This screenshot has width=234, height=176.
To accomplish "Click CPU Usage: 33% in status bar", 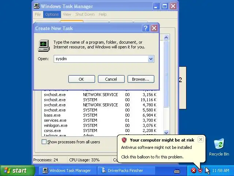I will click(84, 160).
